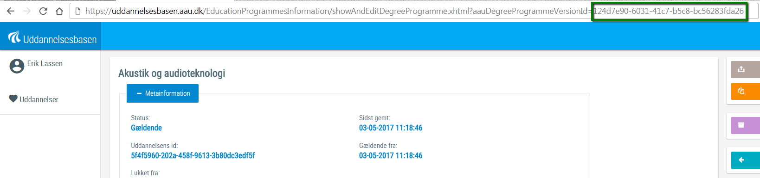The width and height of the screenshot is (760, 178).
Task: Click the 'Uddannelsens id:' label
Action: [155, 146]
